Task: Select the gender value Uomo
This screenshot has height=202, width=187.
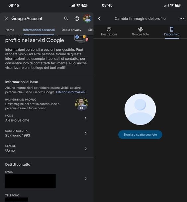Action: (x=10, y=151)
